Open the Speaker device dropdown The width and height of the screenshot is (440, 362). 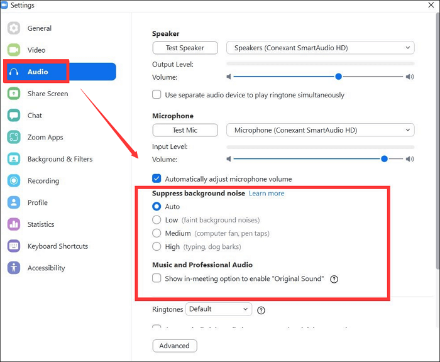pyautogui.click(x=320, y=48)
